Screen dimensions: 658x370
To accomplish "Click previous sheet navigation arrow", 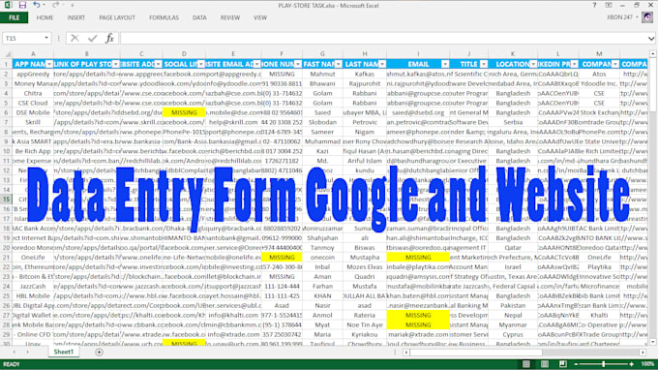I will 15,352.
